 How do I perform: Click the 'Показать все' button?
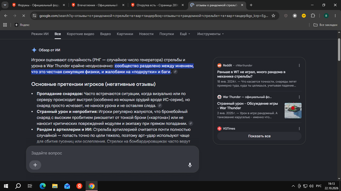click(259, 136)
